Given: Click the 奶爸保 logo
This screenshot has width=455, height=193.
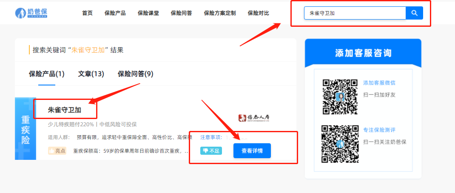Looking at the screenshot, I should click(x=31, y=13).
